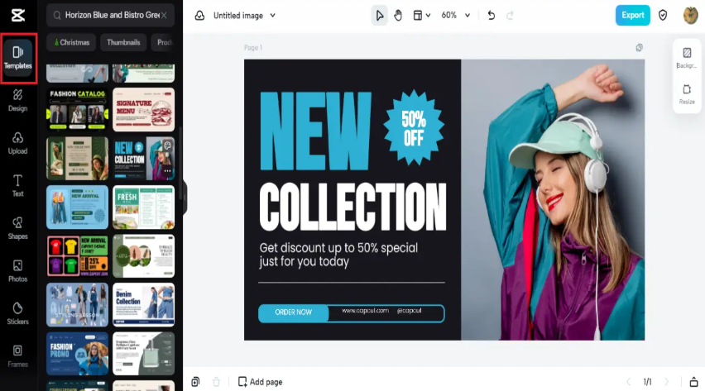Click the duplicate page icon above canvas
Viewport: 705px width, 391px height.
pyautogui.click(x=639, y=48)
